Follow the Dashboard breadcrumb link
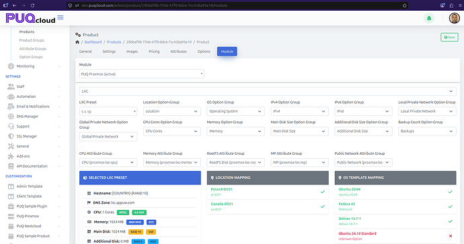 [93, 42]
